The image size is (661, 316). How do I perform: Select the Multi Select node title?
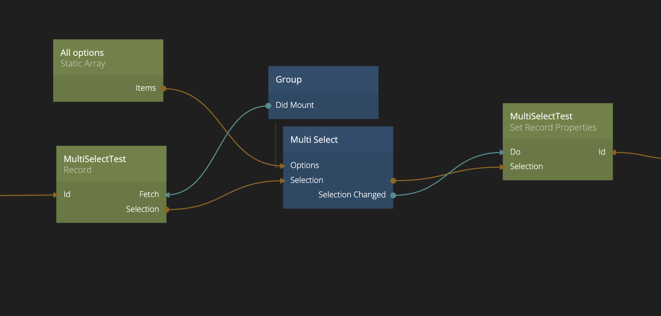pyautogui.click(x=314, y=140)
